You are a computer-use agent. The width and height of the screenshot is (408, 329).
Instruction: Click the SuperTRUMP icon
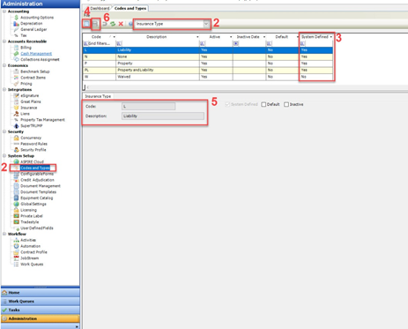[17, 126]
